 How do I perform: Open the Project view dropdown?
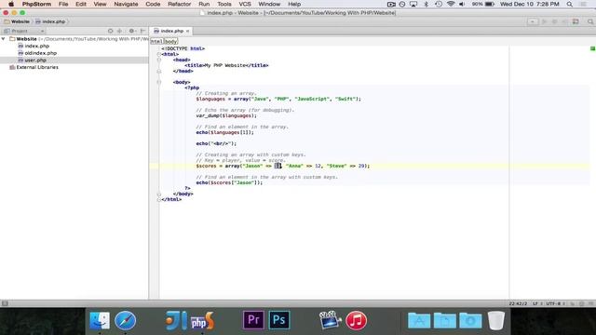point(24,31)
